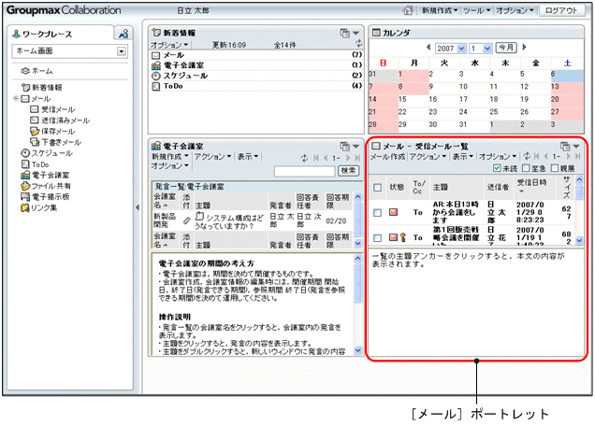Click the 検索 button

coord(348,171)
